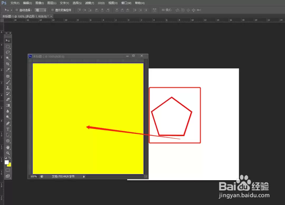
Task: Toggle Quick Mask mode
Action: click(8, 170)
